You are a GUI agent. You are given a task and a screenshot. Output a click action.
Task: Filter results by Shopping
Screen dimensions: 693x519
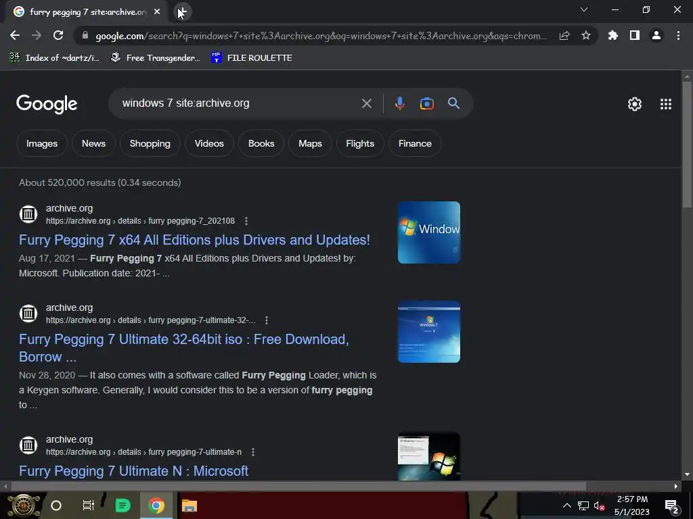(x=150, y=143)
